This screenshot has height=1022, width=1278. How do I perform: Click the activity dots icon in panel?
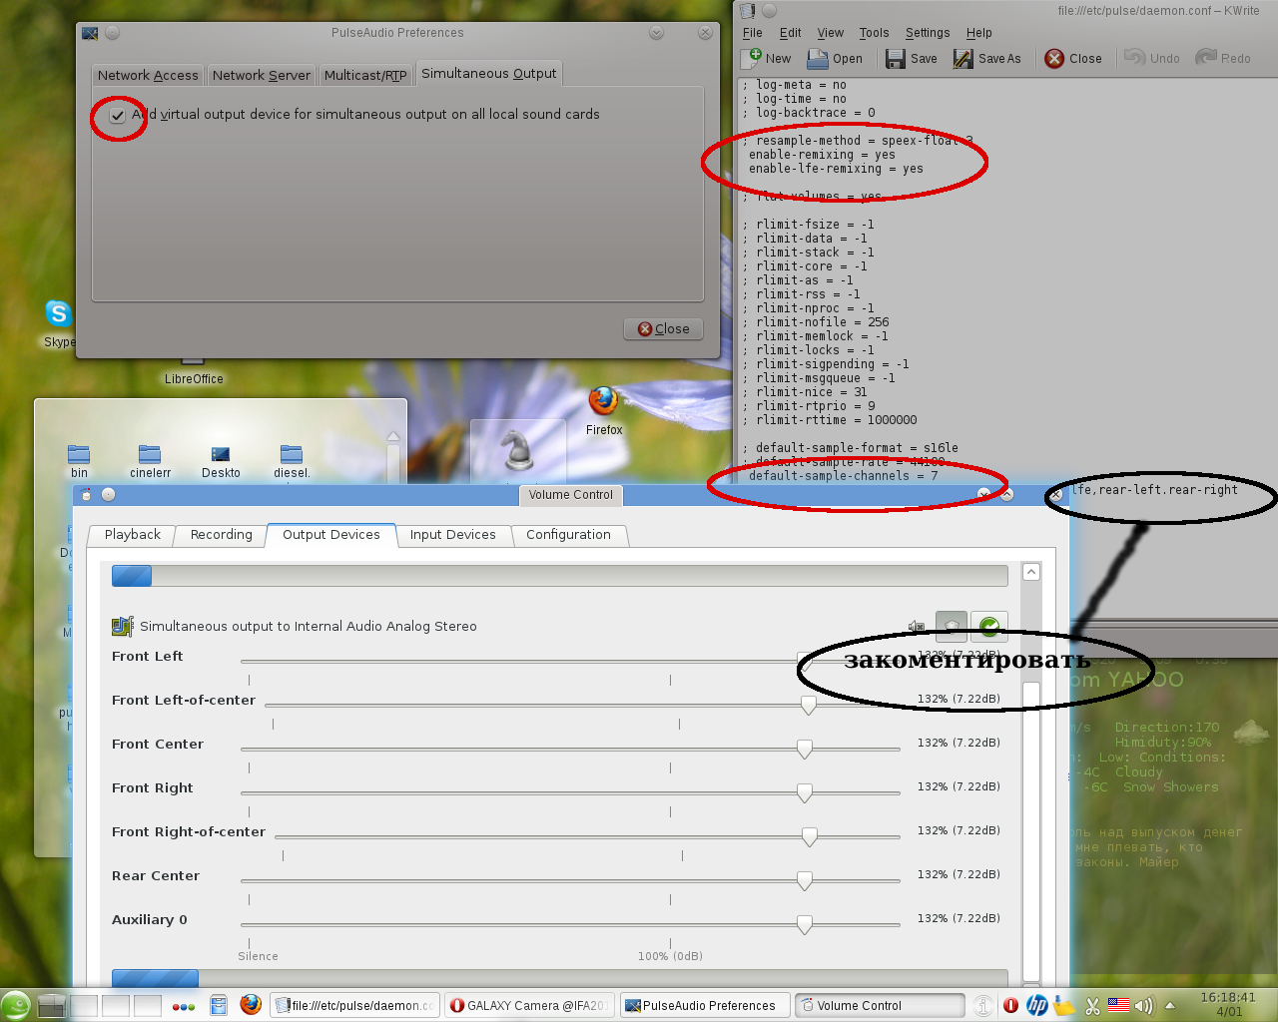tap(184, 1006)
